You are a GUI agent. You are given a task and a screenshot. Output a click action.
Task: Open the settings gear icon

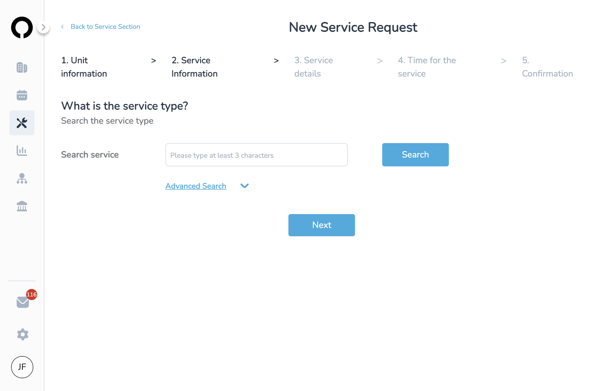pos(22,334)
